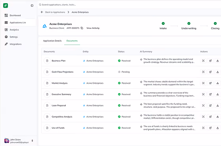
Task: Download the Loan Proposal document
Action: [217, 105]
